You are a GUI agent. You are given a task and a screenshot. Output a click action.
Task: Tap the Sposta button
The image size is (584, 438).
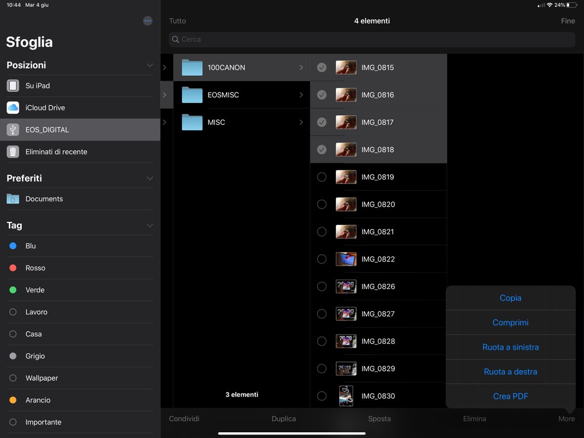pyautogui.click(x=380, y=419)
